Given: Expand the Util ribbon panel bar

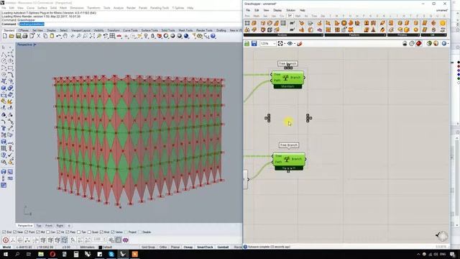Looking at the screenshot, I should point(433,35).
